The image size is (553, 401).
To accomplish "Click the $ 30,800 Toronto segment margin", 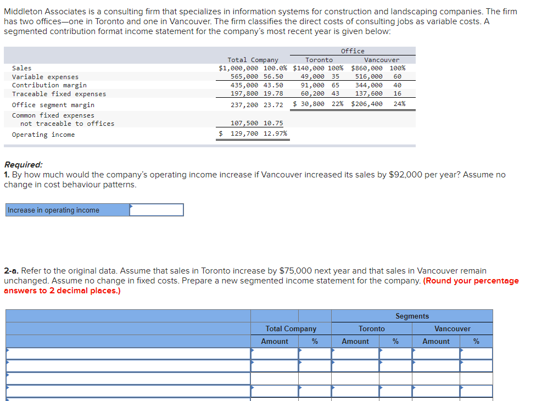I will 309,104.
